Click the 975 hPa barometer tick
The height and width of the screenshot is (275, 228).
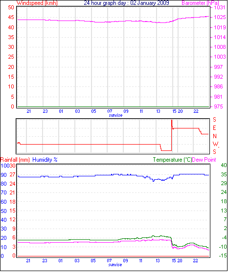click(x=218, y=106)
